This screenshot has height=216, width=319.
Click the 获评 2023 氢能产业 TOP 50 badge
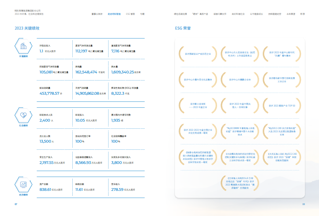click(282, 106)
